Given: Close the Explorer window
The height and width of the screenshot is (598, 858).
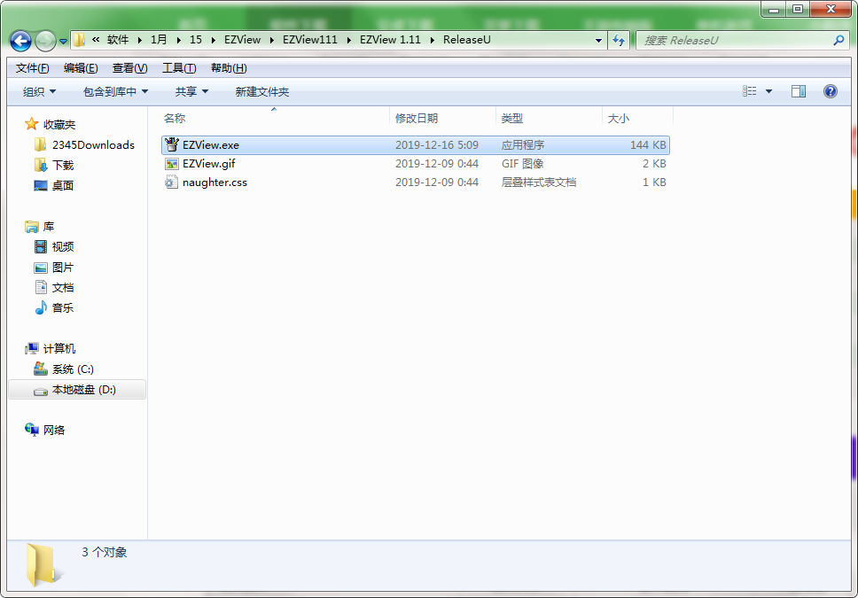Looking at the screenshot, I should click(831, 9).
